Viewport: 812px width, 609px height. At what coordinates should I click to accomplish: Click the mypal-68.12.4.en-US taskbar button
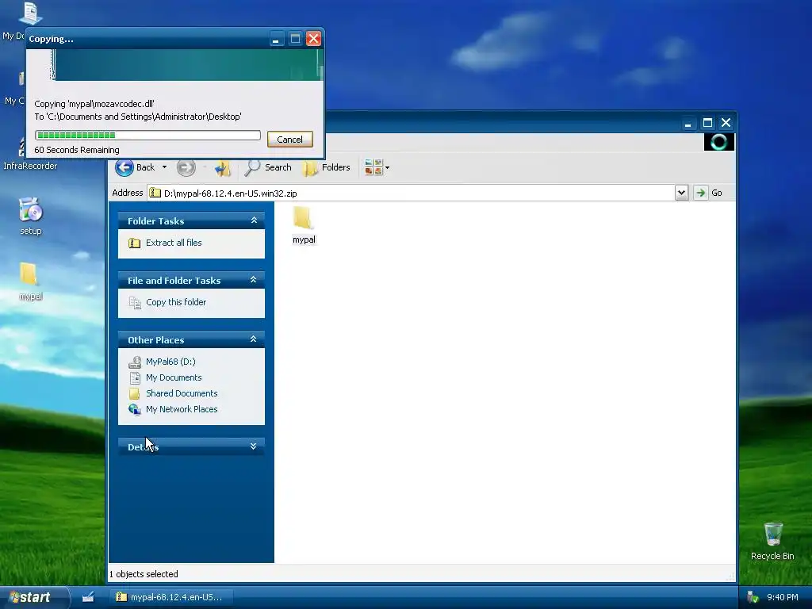pyautogui.click(x=170, y=597)
